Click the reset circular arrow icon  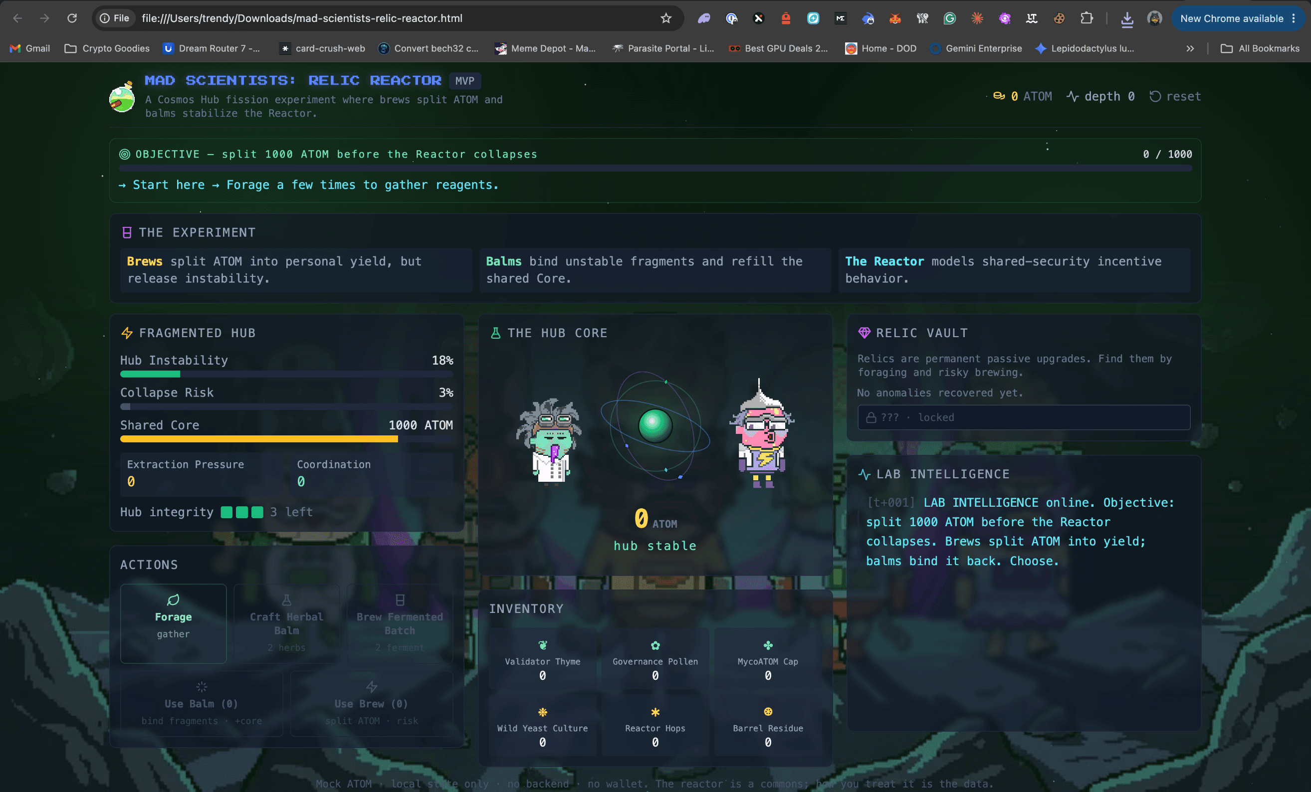pyautogui.click(x=1154, y=96)
